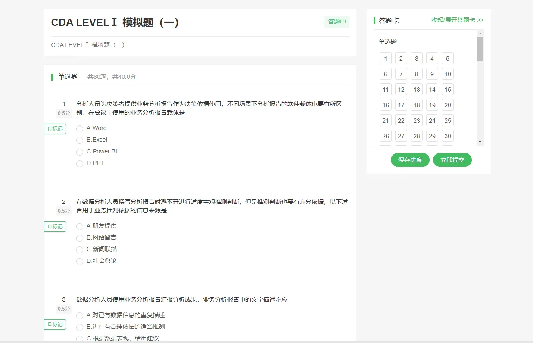Viewport: 533px width, 343px height.
Task: Mark question 3 with 标记 flag
Action: coord(55,324)
